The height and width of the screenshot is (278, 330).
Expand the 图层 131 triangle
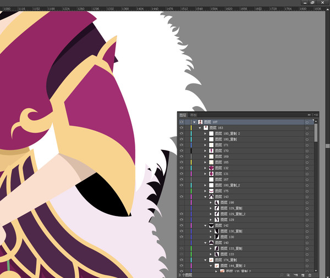coord(205,174)
